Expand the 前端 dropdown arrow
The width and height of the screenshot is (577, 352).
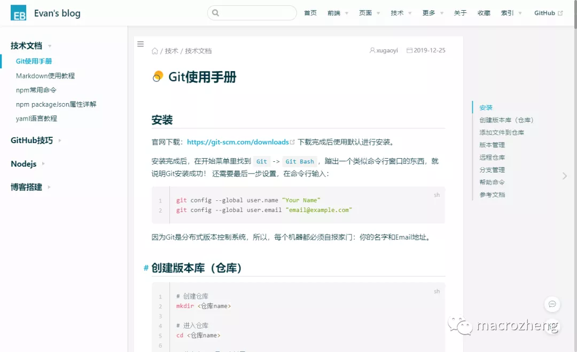pyautogui.click(x=346, y=13)
